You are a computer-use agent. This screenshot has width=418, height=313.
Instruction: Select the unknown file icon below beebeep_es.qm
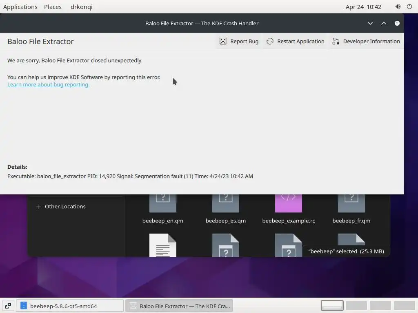(225, 245)
